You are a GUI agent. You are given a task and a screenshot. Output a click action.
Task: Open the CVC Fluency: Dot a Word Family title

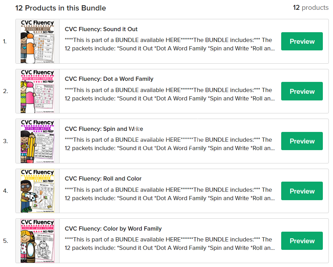[109, 79]
